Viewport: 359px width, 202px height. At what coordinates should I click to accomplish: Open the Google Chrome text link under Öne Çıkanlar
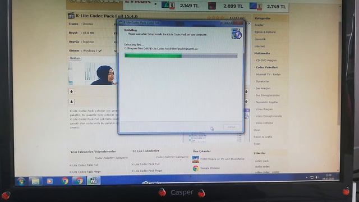(210, 168)
